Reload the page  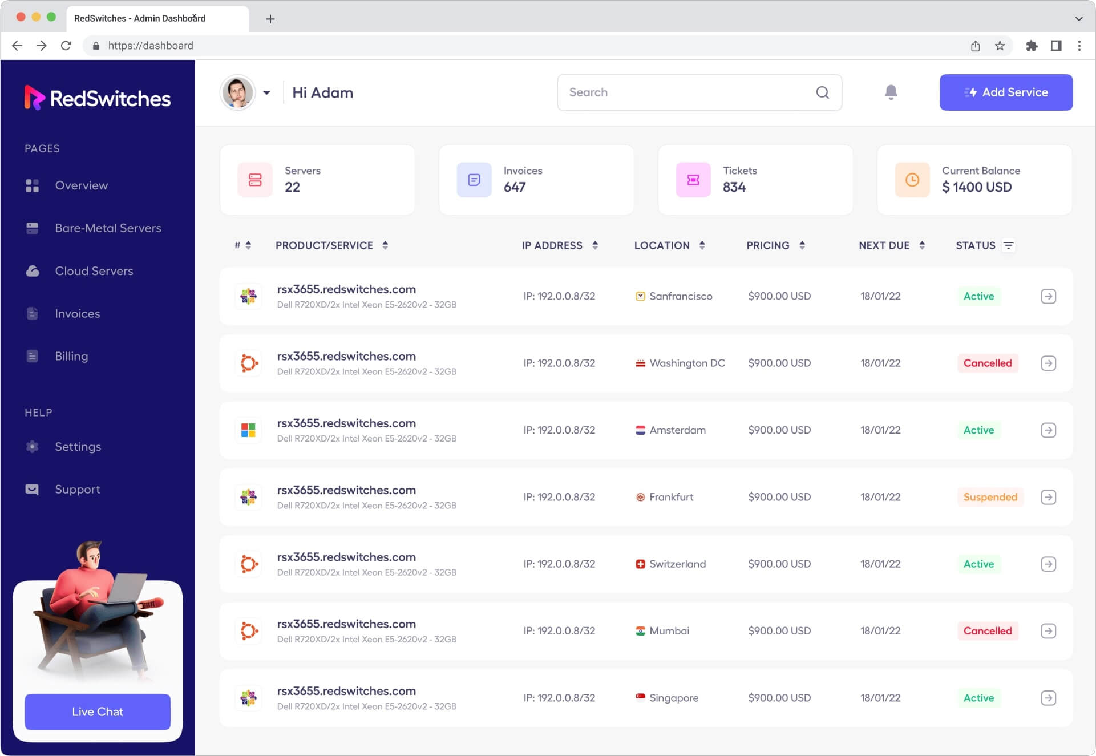point(66,46)
